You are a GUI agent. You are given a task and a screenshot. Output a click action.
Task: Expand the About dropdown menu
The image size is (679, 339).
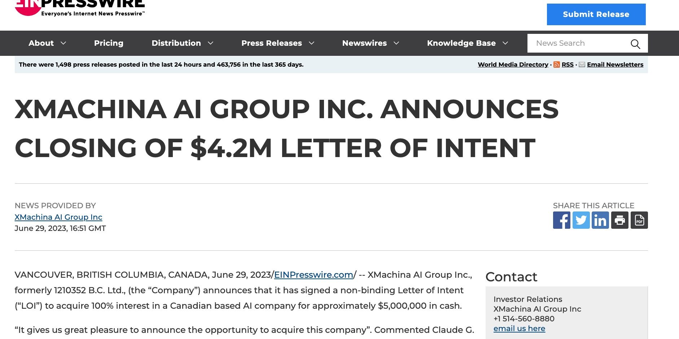click(47, 43)
